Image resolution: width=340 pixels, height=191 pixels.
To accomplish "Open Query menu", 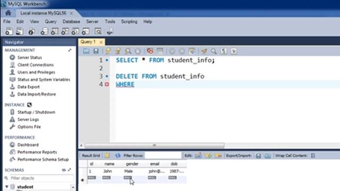I will pos(50,22).
